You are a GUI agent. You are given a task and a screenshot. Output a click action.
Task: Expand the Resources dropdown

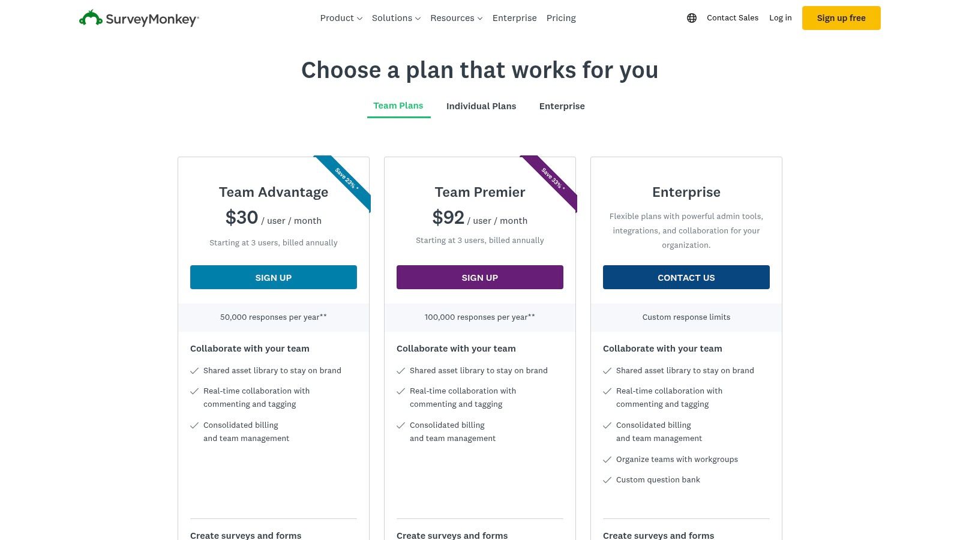[x=455, y=18]
